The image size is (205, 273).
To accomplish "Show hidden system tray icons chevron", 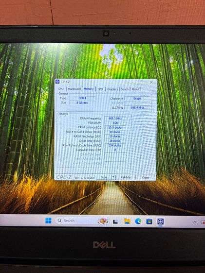I will point(195,222).
